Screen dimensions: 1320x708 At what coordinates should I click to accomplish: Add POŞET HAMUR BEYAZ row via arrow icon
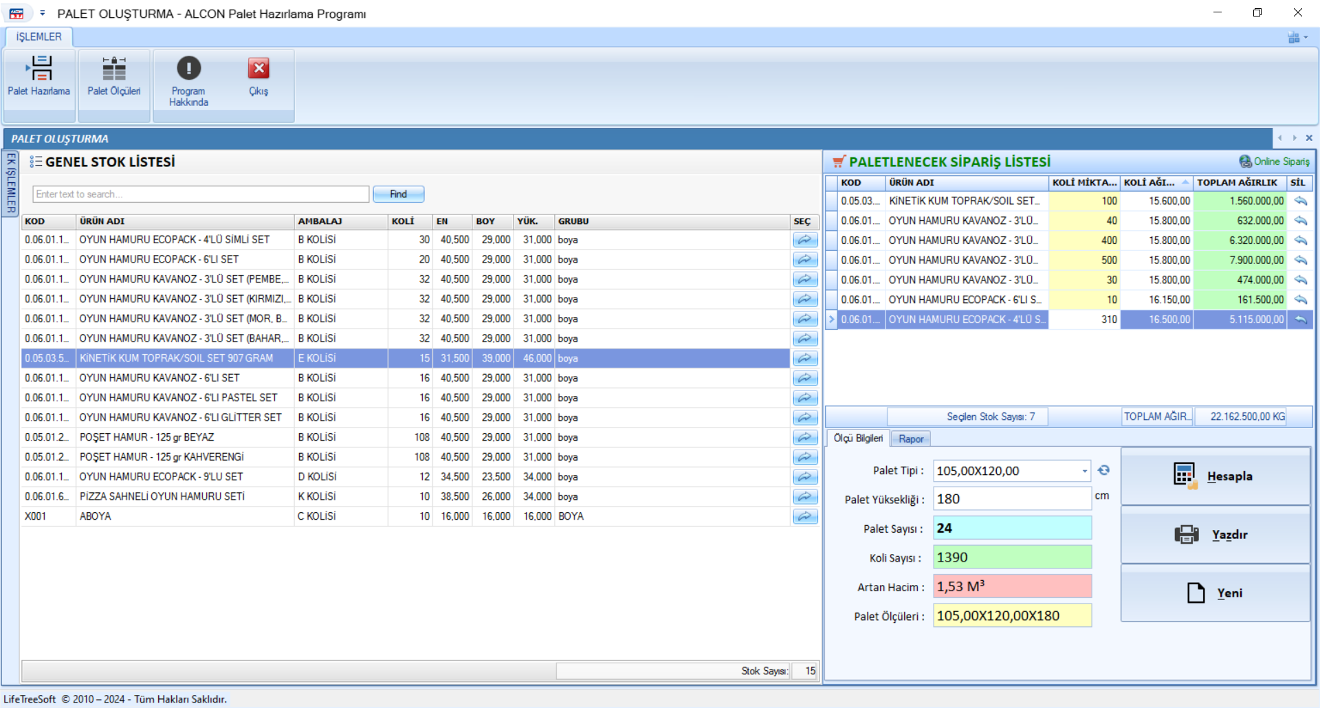click(x=804, y=437)
